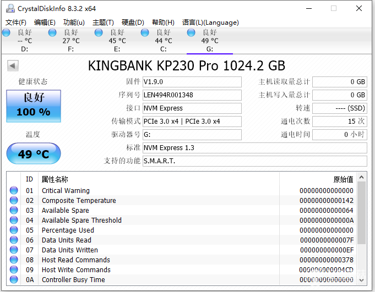Open the 编辑(E) menu
This screenshot has width=375, height=292.
pyautogui.click(x=45, y=23)
